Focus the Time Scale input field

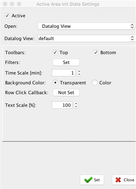64,73
